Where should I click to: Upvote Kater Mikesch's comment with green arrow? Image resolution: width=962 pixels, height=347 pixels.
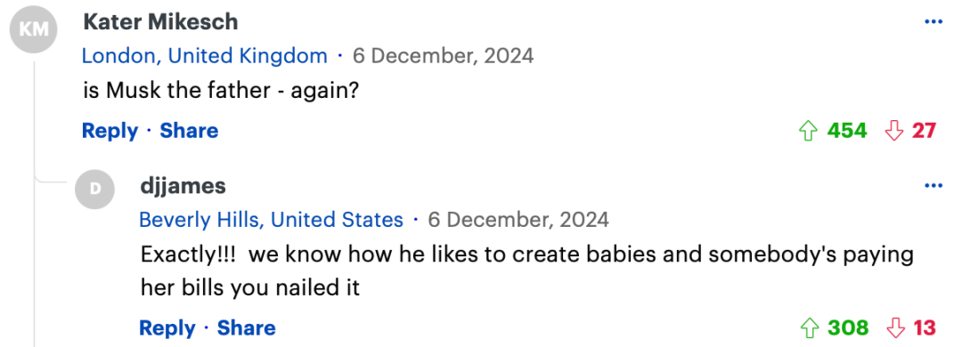809,131
